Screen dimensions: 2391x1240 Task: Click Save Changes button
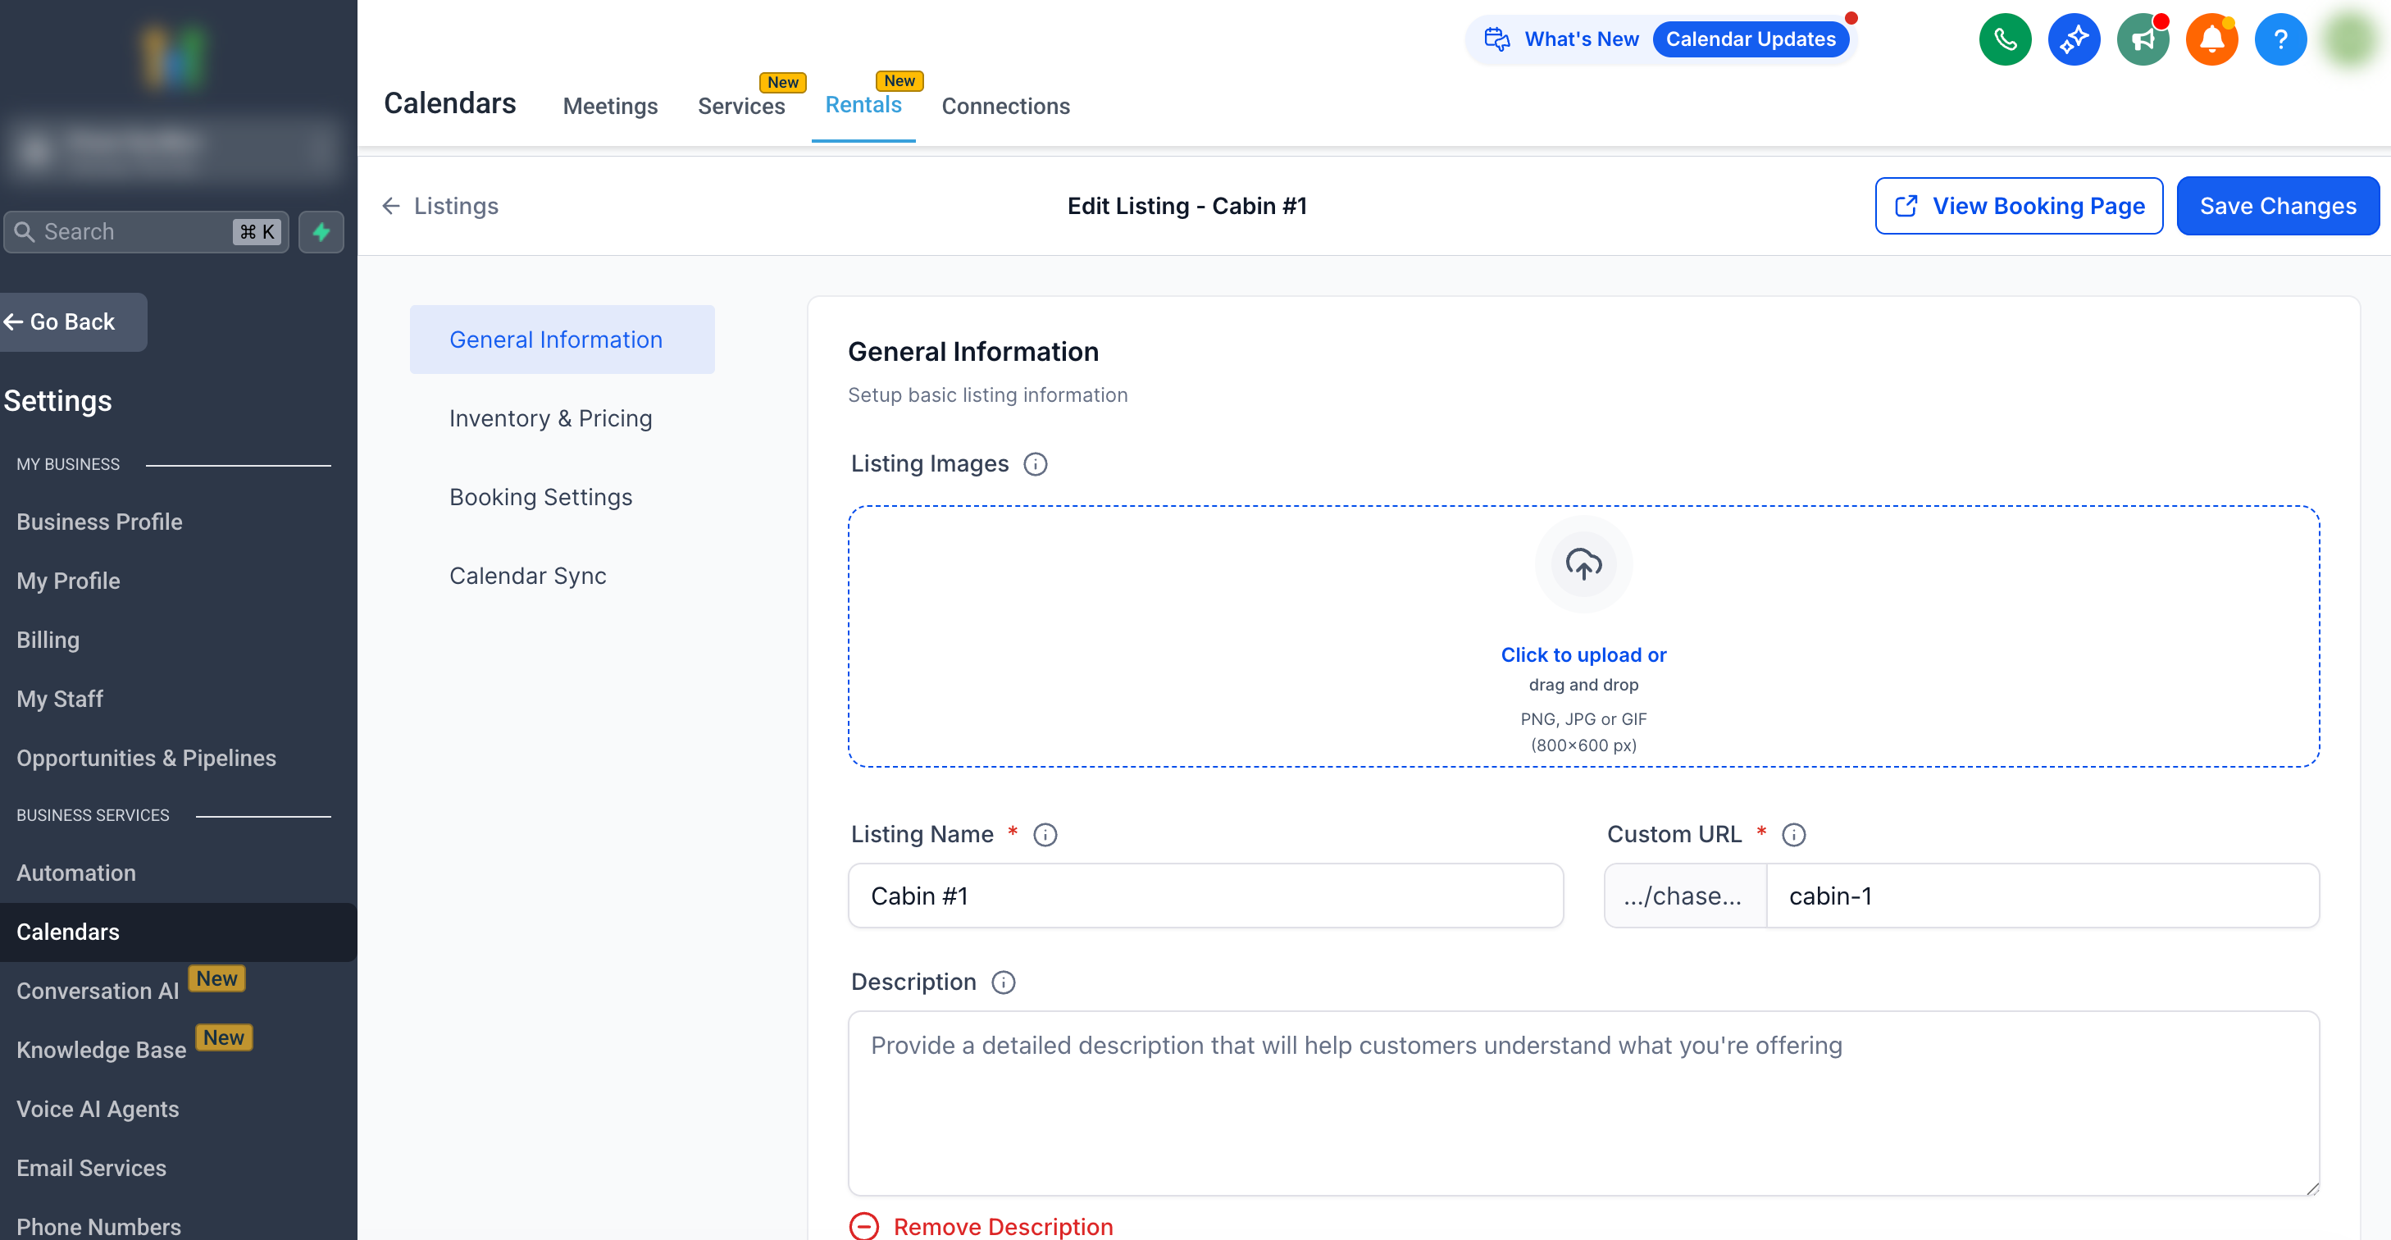(2277, 206)
